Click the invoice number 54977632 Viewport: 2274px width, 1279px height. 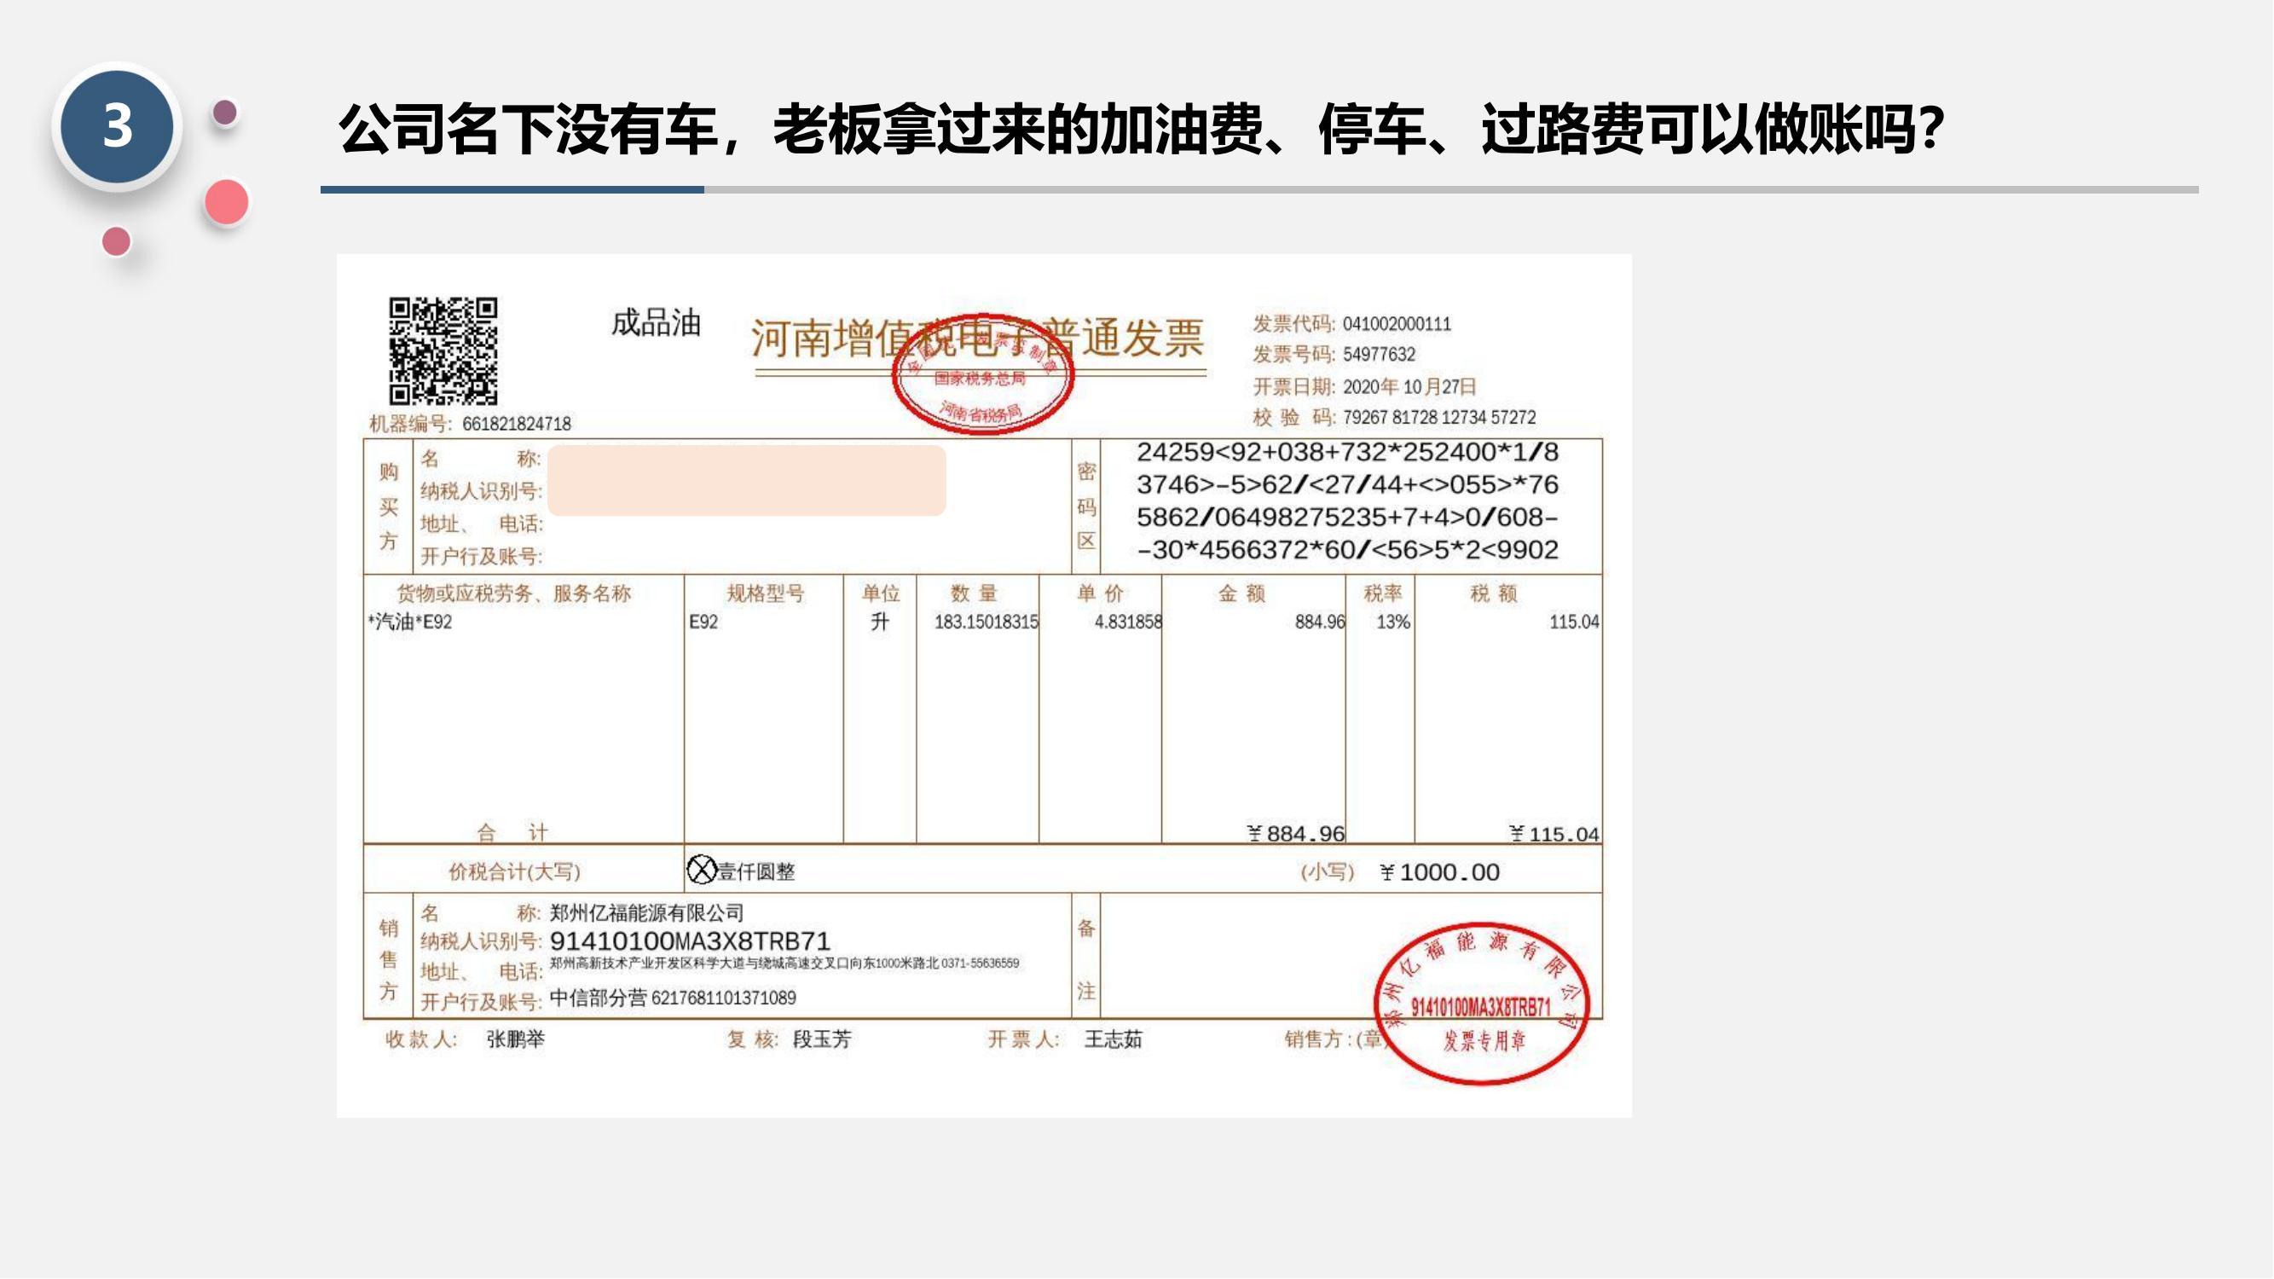click(1378, 355)
